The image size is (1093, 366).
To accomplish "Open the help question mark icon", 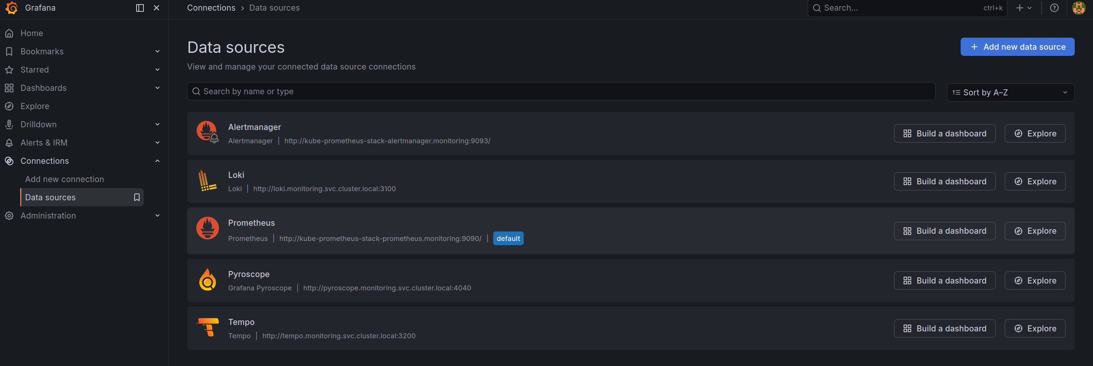I will tap(1054, 8).
